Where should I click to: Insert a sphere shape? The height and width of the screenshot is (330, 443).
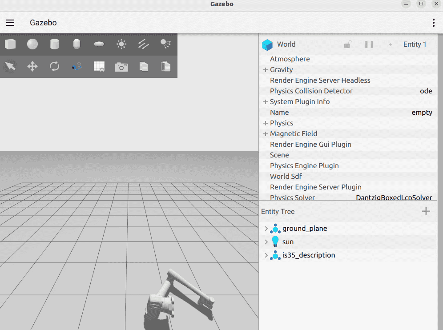pos(32,44)
